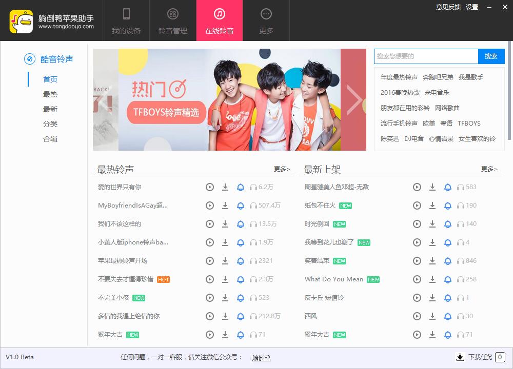Open 合辑 in sidebar
Image resolution: width=513 pixels, height=369 pixels.
[50, 139]
